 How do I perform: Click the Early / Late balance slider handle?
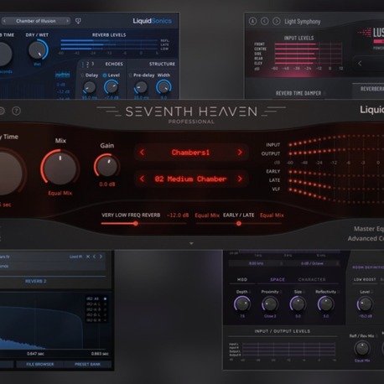pyautogui.click(x=239, y=224)
